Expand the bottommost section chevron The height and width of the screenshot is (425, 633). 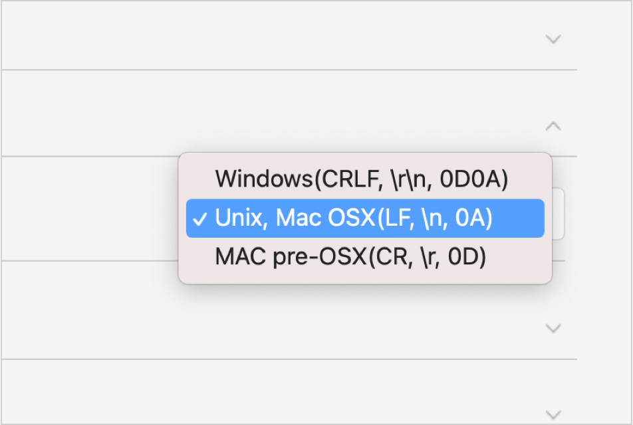pos(553,412)
